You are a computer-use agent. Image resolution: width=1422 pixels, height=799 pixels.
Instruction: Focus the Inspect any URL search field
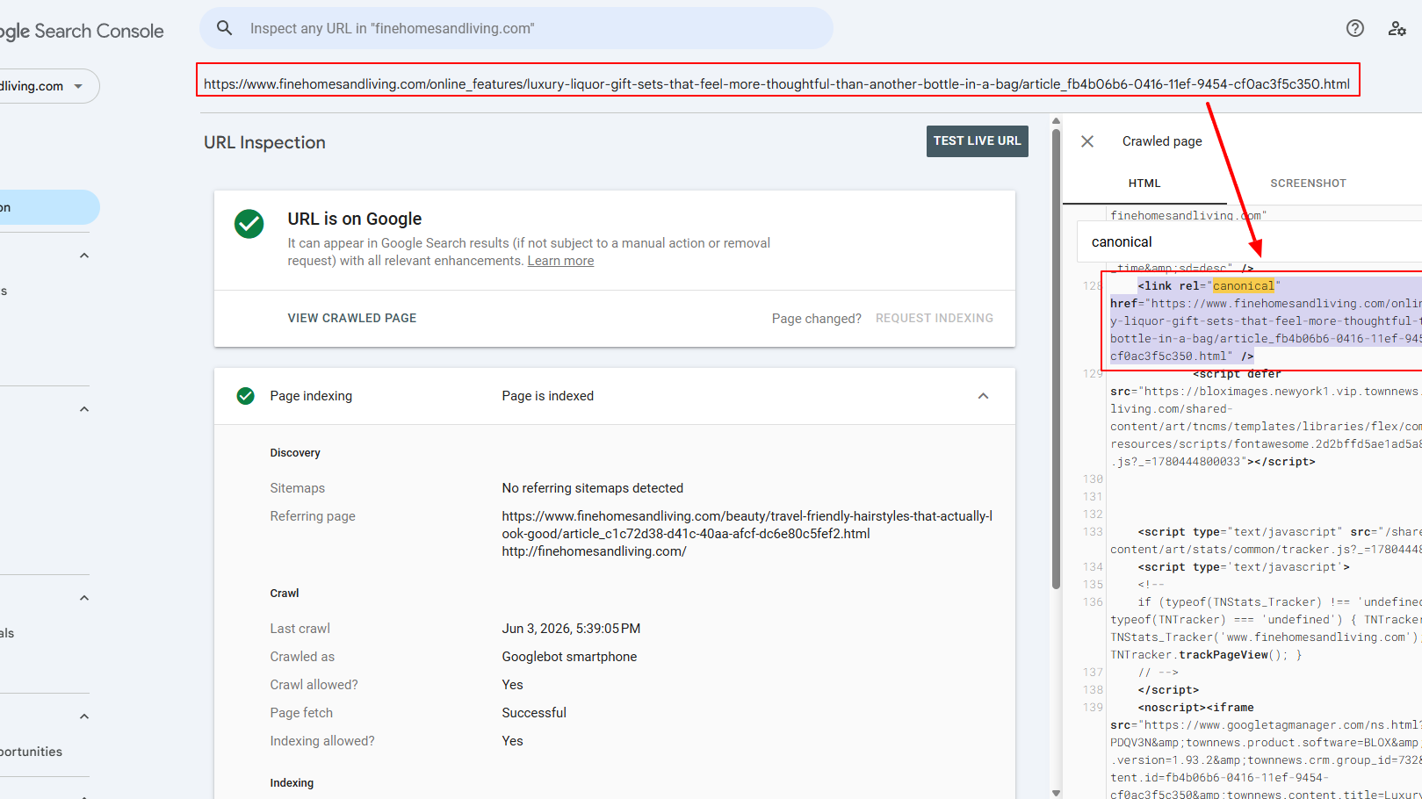click(516, 28)
